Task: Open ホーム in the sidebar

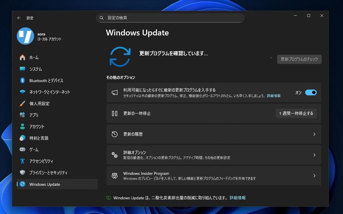Action: click(57, 57)
